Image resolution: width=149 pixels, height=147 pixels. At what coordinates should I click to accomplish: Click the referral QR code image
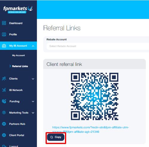coord(94,97)
